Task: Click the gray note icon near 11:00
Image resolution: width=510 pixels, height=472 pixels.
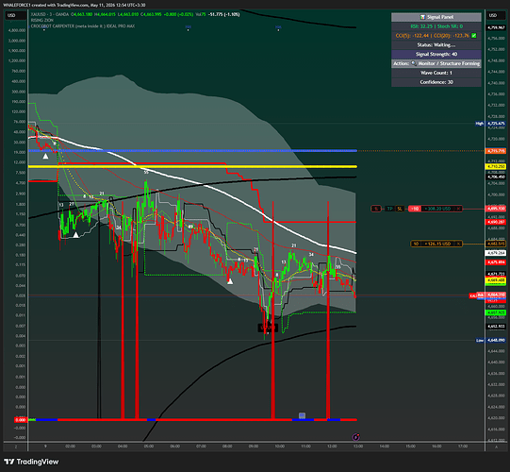Action: coord(302,415)
